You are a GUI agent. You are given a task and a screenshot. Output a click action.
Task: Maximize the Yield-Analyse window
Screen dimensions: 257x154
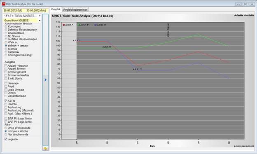point(245,4)
